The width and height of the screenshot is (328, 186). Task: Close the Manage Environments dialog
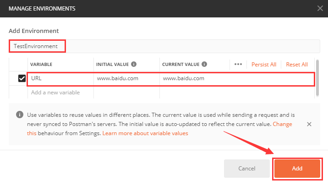[320, 8]
